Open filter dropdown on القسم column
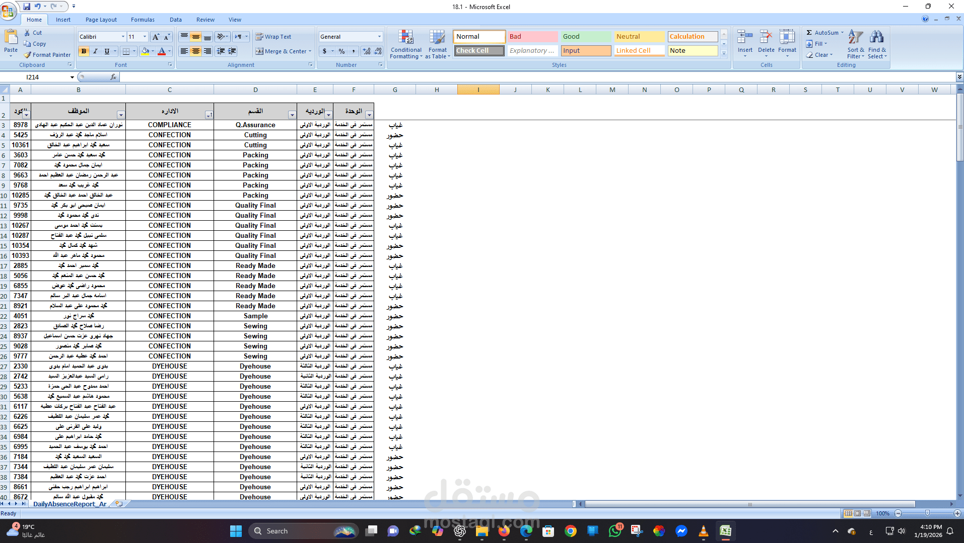The image size is (964, 543). (292, 115)
